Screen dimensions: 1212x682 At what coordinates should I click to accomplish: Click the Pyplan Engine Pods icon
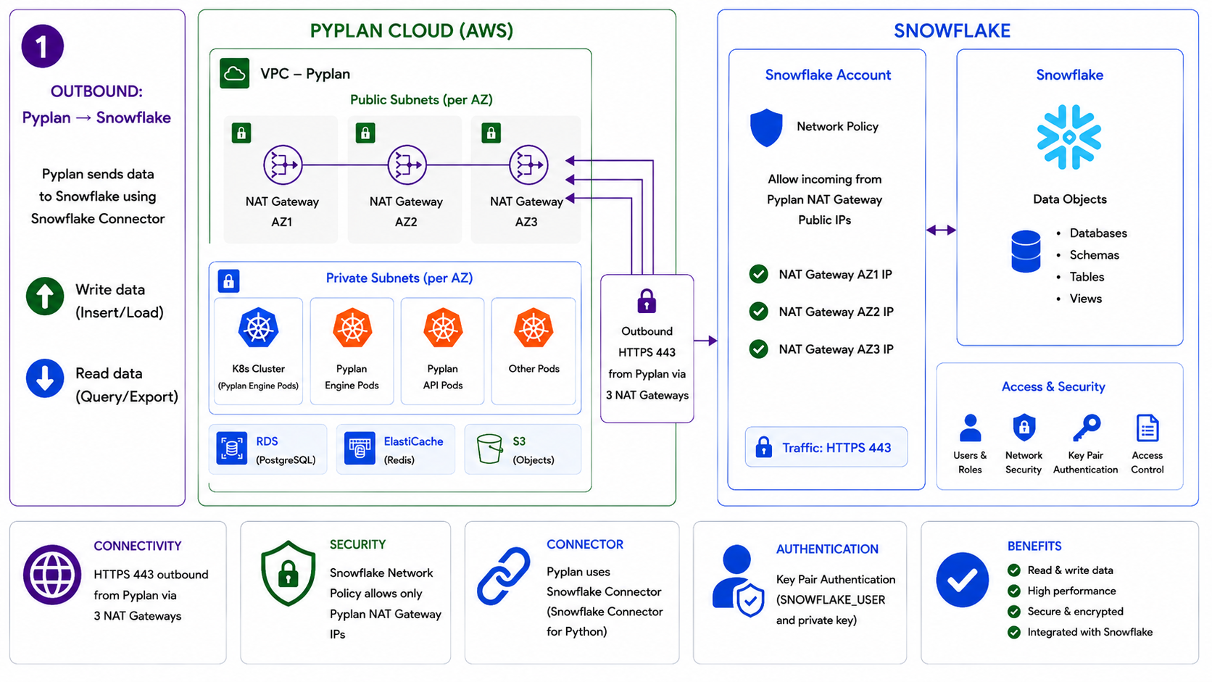(352, 328)
